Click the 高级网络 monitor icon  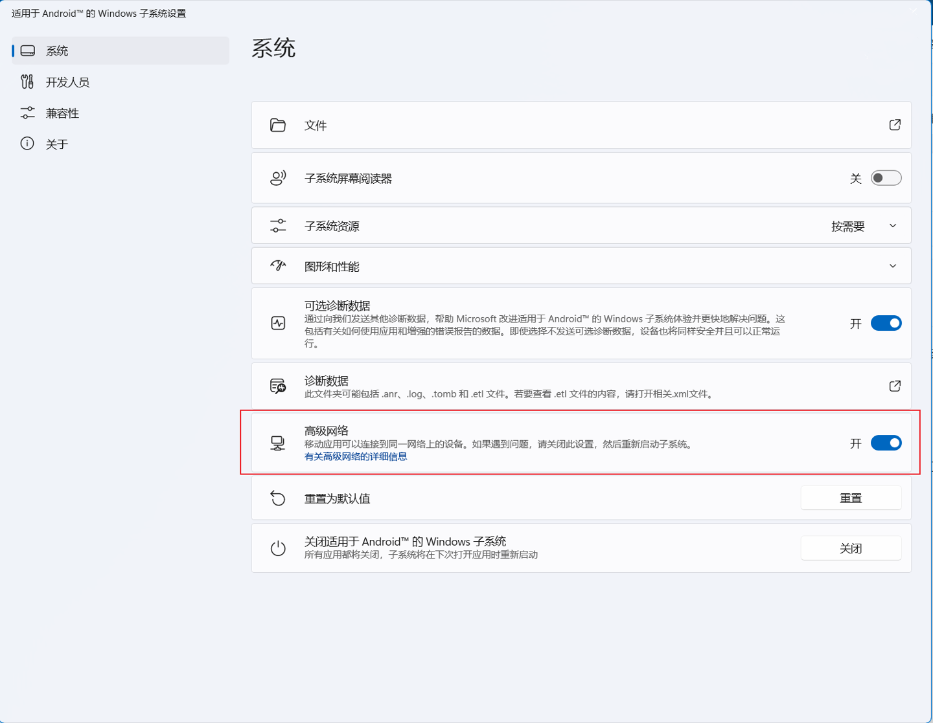[x=278, y=443]
